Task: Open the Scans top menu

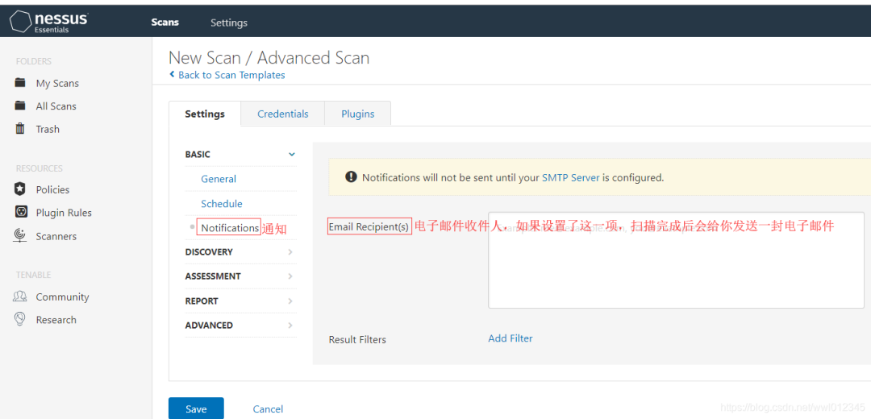Action: 165,23
